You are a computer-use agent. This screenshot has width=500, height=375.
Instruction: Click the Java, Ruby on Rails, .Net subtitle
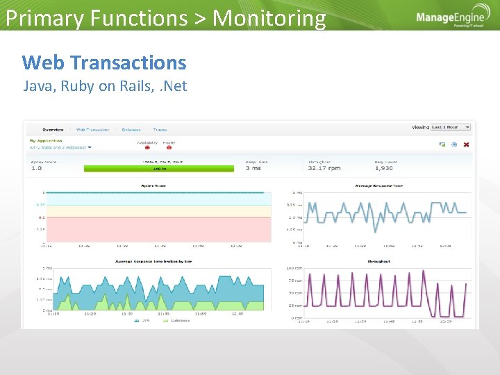pos(105,86)
